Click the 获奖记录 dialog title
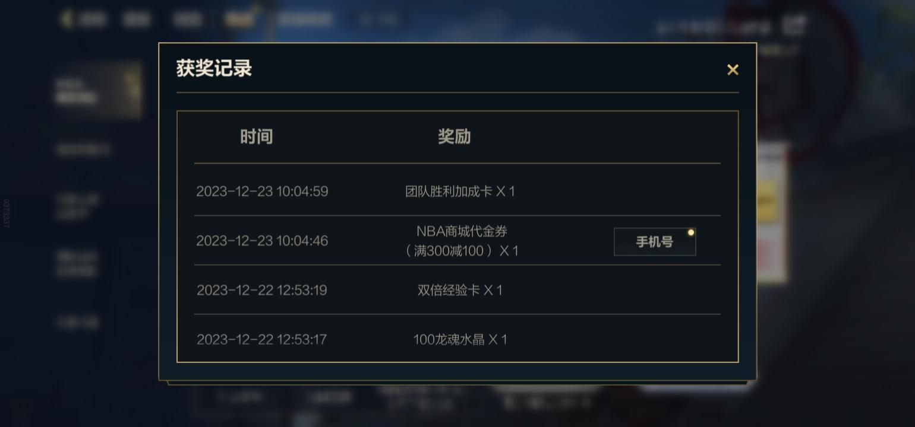 point(214,68)
